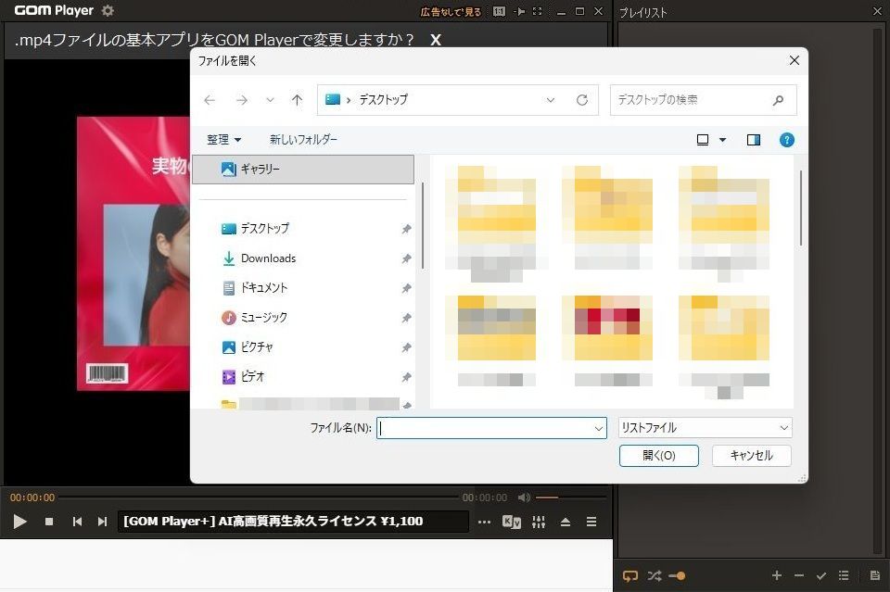
Task: Toggle shuffle playback in playlist panel
Action: (655, 575)
